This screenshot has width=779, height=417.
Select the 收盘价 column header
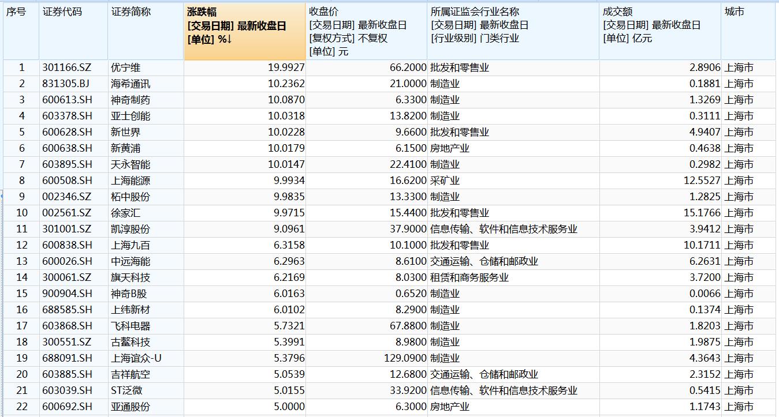[x=367, y=31]
